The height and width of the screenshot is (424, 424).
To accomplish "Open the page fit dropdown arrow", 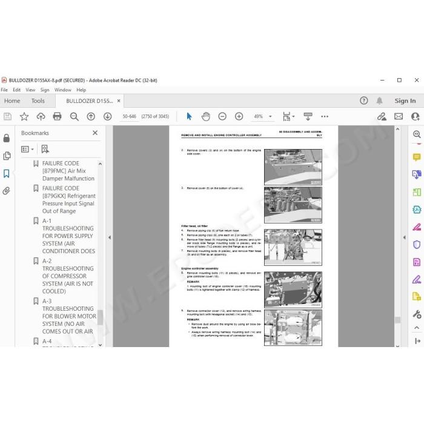I will (x=294, y=116).
